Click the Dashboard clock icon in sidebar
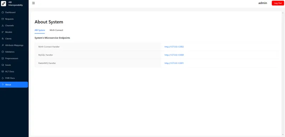The image size is (285, 137). coord(3,12)
